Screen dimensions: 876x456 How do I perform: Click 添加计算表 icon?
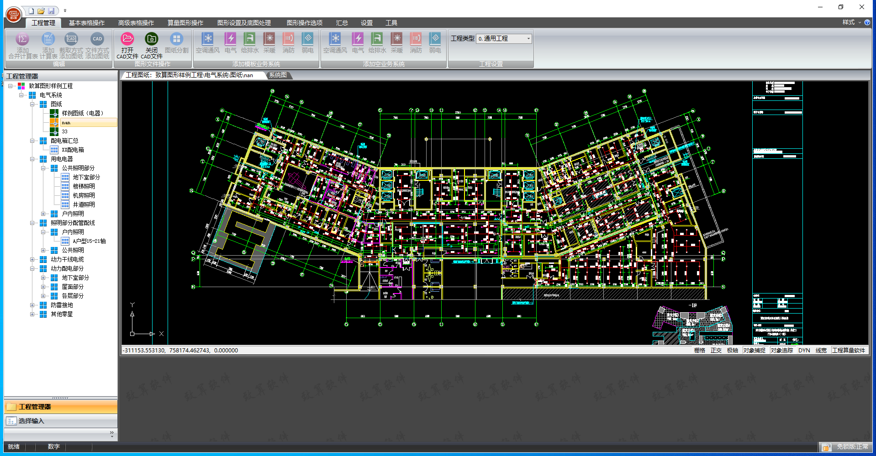point(48,45)
